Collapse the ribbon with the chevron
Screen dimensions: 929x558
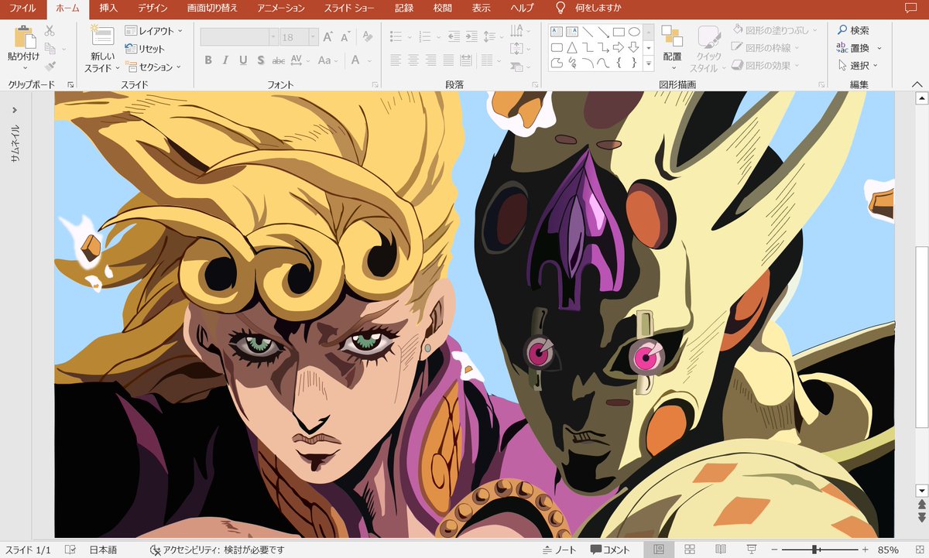[917, 84]
